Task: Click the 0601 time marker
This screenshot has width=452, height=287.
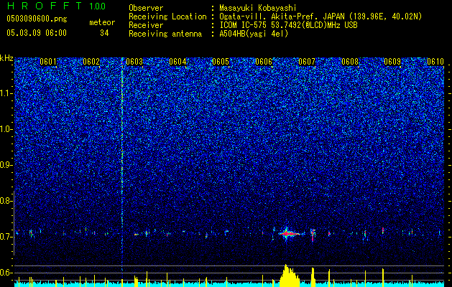Action: (x=48, y=62)
